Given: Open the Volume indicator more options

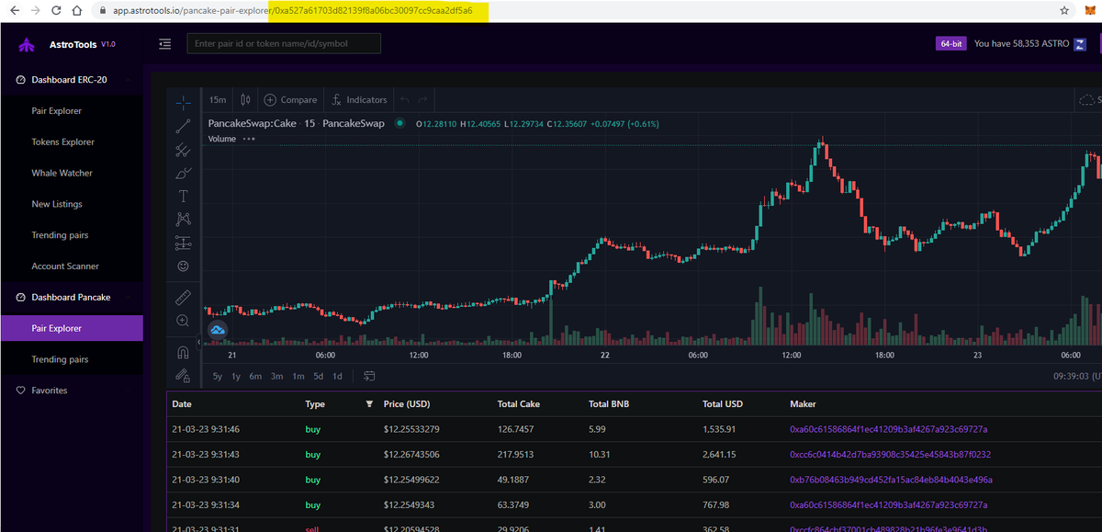Looking at the screenshot, I should tap(249, 139).
